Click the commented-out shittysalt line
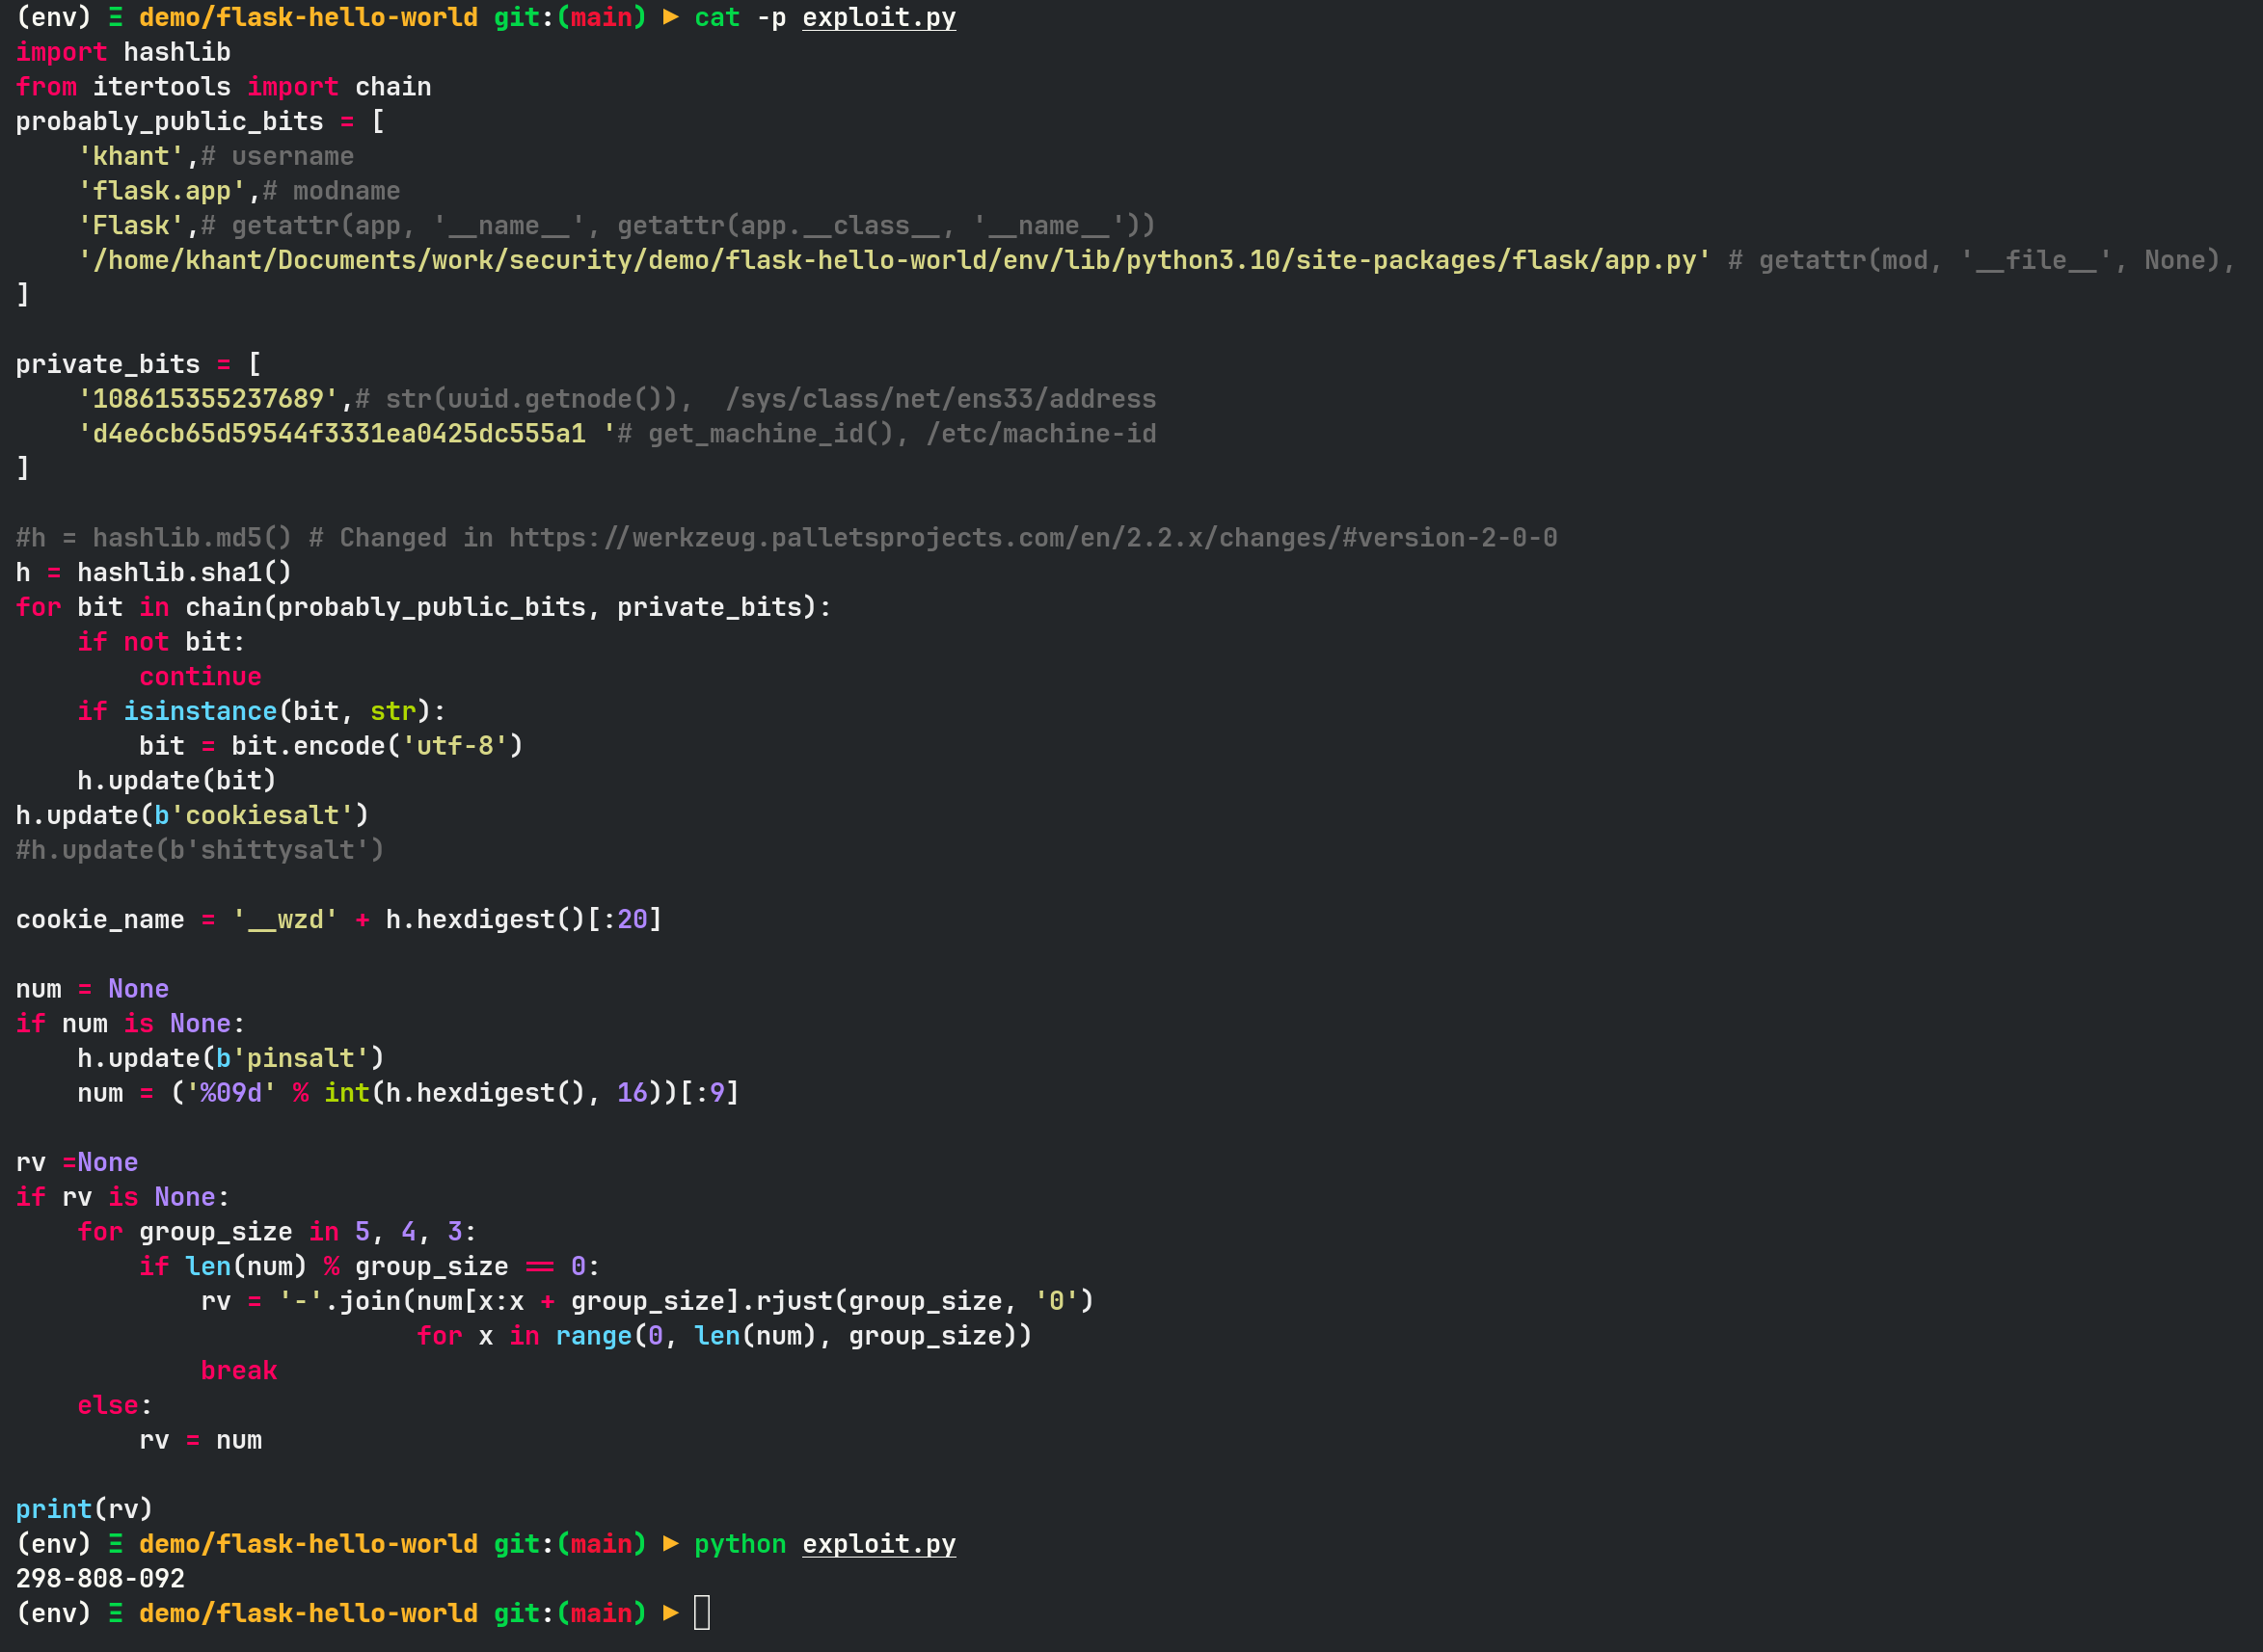Screen dimensions: 2263x1652 click(201, 850)
